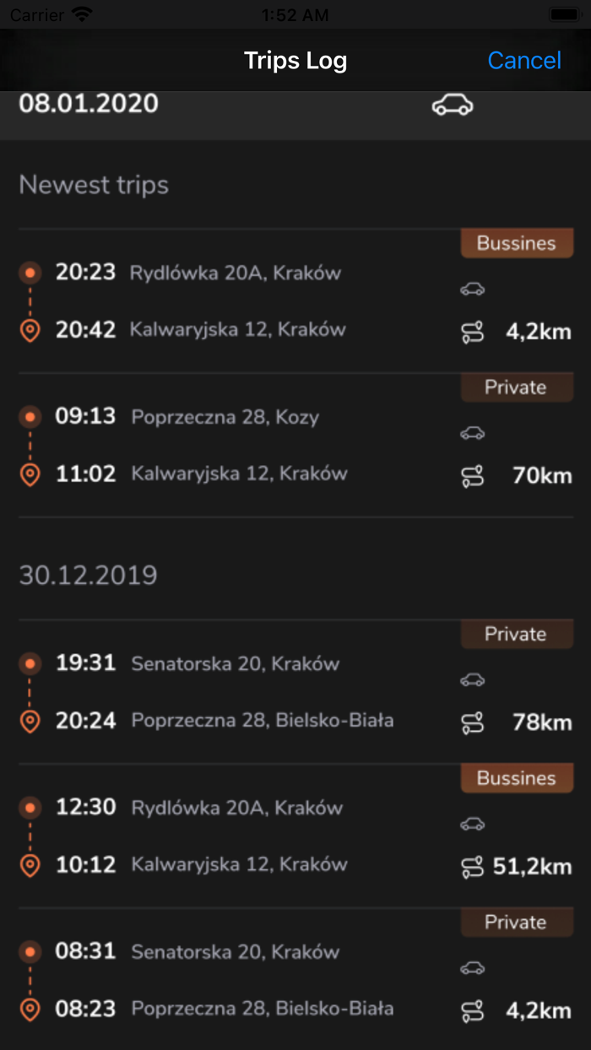
Task: Tap the Bussines tag on 12:30 trip
Action: point(516,778)
